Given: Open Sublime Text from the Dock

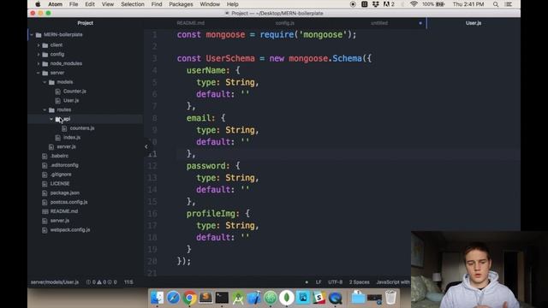Looking at the screenshot, I should click(x=205, y=298).
